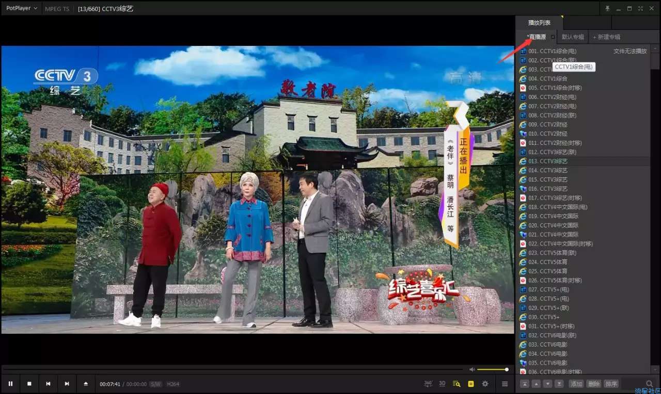Screen dimensions: 661x394
Task: Select 001. CCTV1综合(电) in the playlist
Action: point(584,51)
